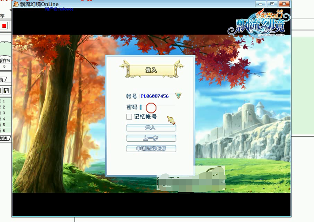Select row 6 in the left list
Image resolution: width=314 pixels, height=222 pixels.
pos(4,131)
